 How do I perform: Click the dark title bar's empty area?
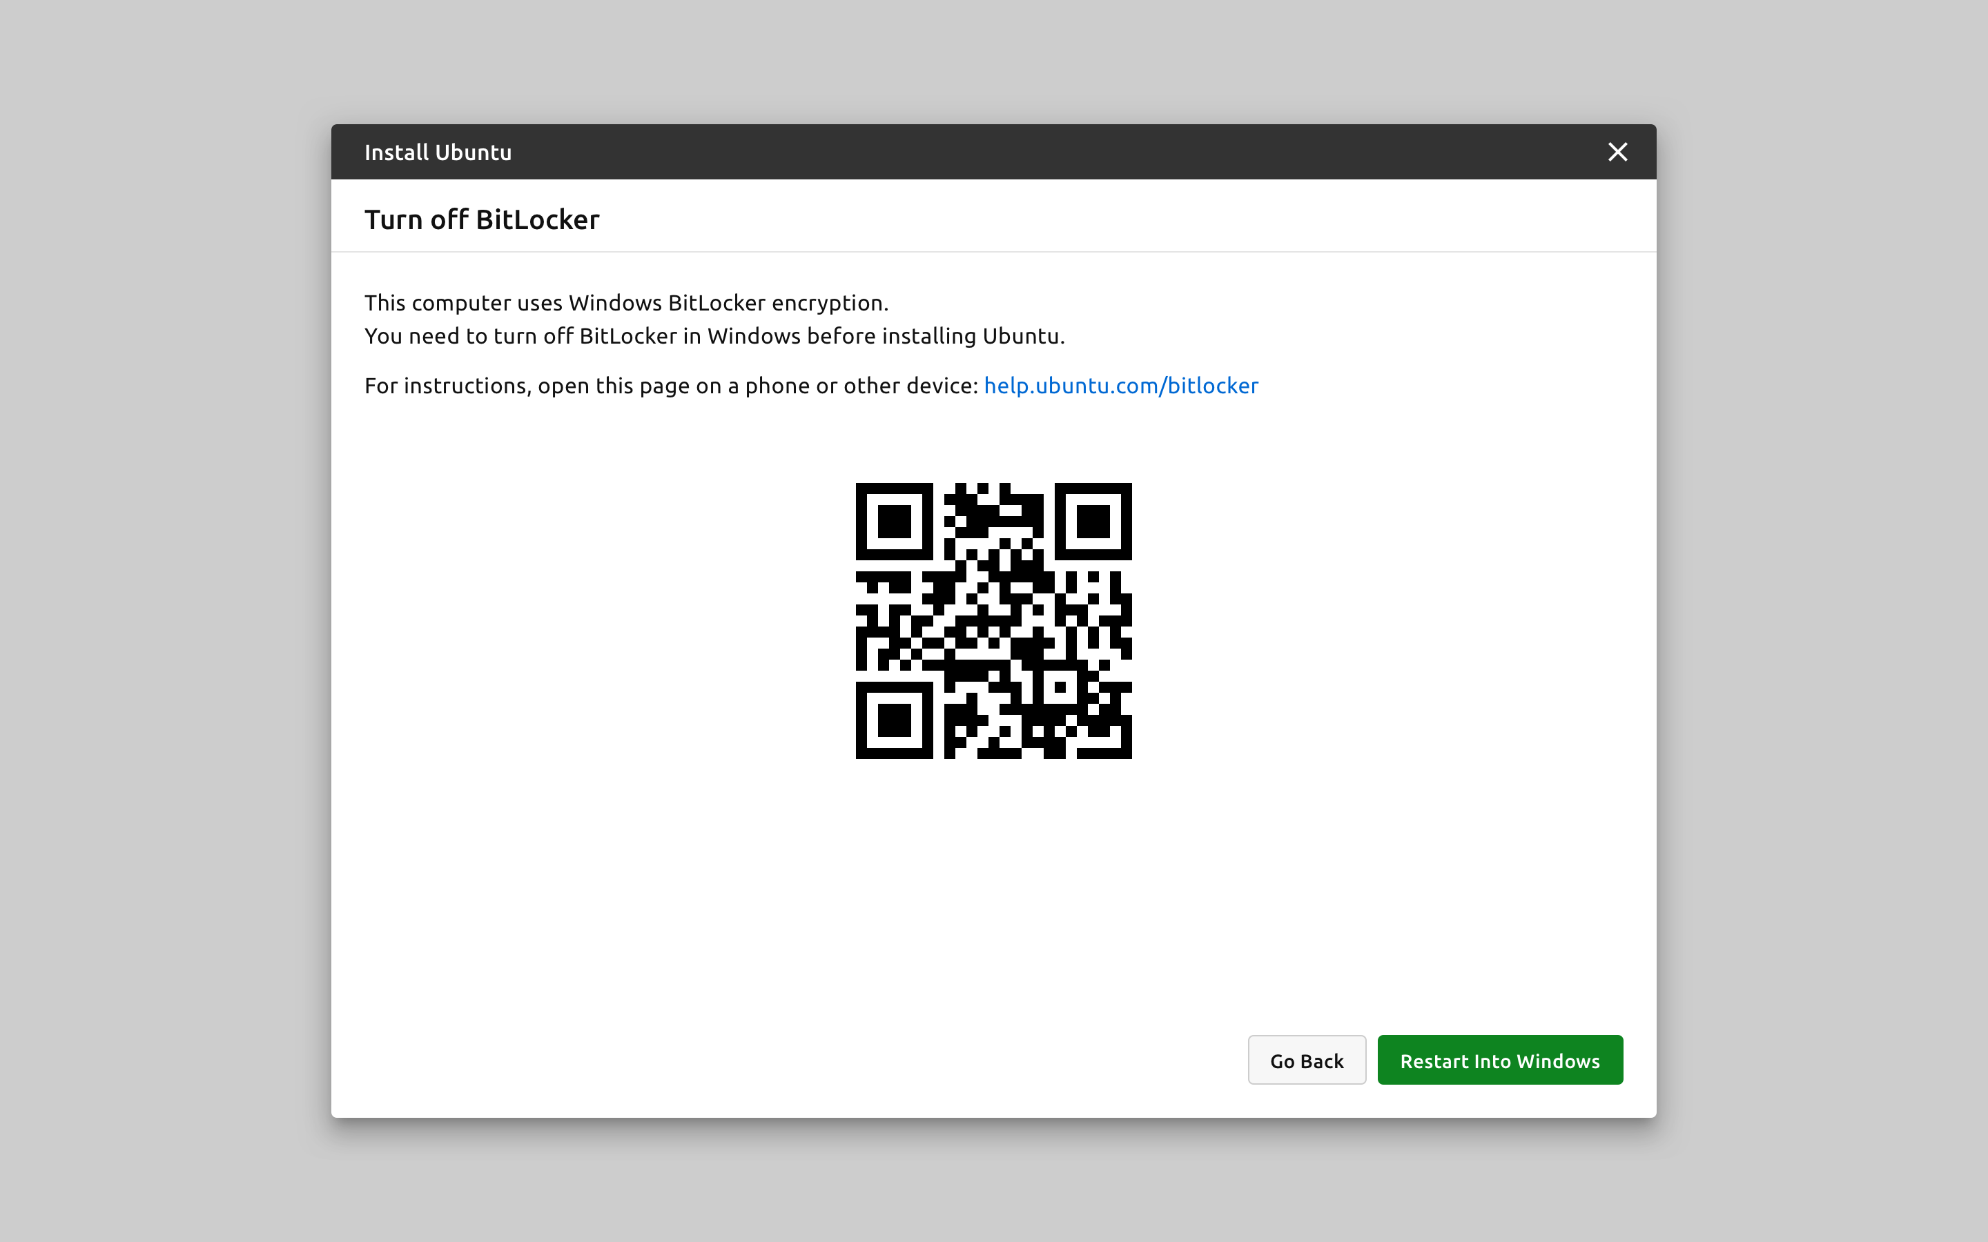[1027, 152]
